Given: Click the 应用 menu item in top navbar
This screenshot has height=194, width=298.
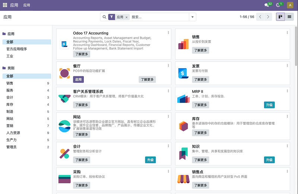Looking at the screenshot, I should point(26,5).
